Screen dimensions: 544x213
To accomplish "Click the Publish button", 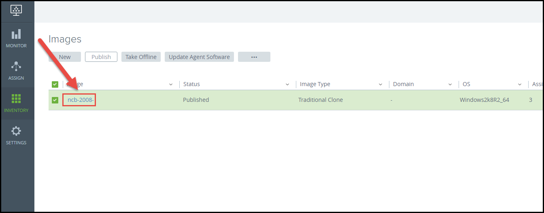I will (101, 57).
